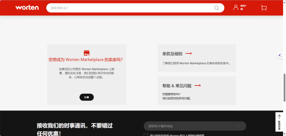The image size is (286, 136).
Task: Click the scrollbar up arrow
Action: tap(284, 2)
